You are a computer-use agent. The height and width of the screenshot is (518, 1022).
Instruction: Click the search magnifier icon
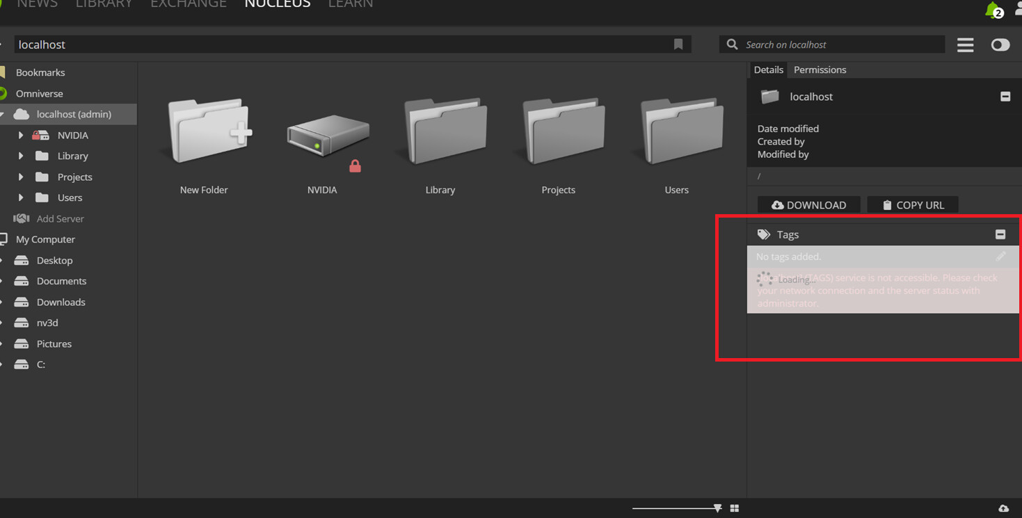click(731, 44)
